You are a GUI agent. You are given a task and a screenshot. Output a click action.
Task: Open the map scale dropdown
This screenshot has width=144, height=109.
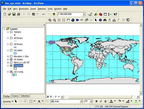[x=84, y=14]
